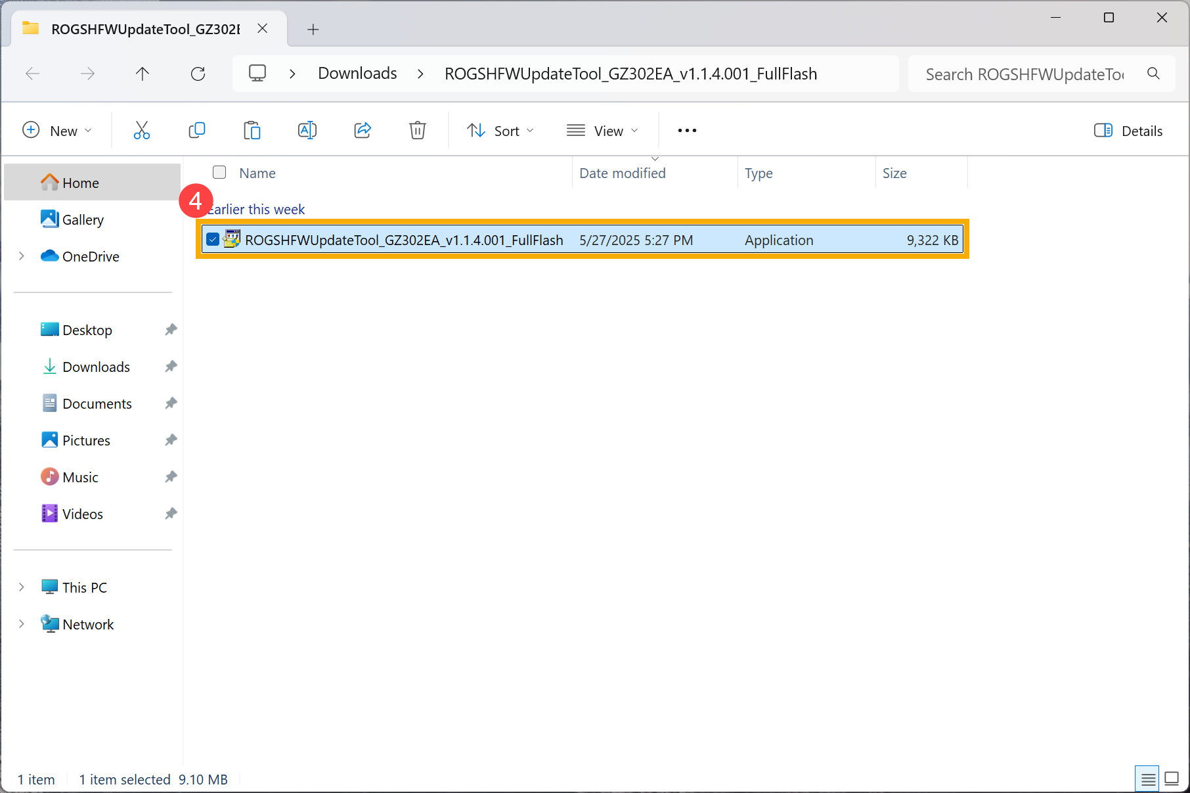Toggle the Details pane button
Viewport: 1190px width, 793px height.
tap(1128, 130)
